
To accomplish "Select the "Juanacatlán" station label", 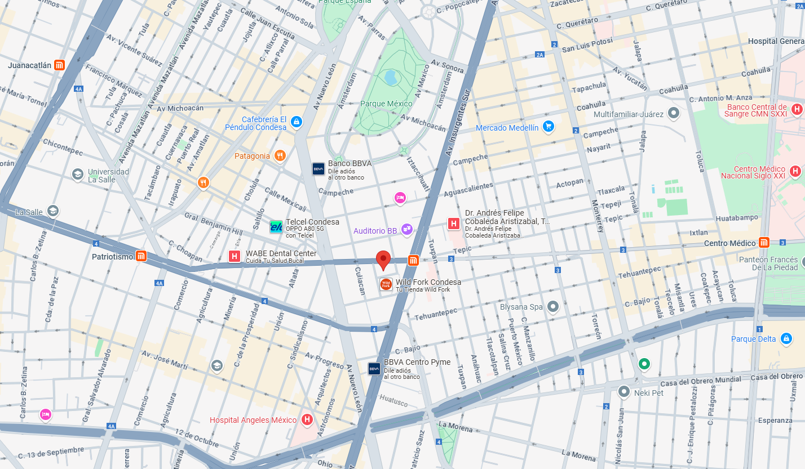I will tap(30, 65).
